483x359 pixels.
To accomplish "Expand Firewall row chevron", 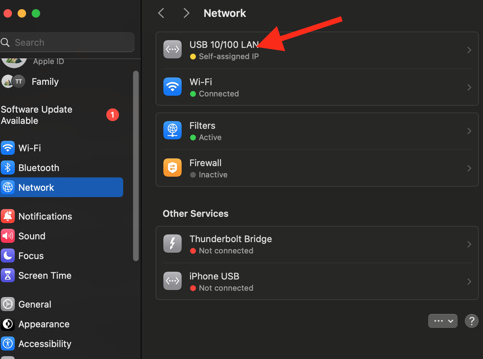I will [469, 168].
